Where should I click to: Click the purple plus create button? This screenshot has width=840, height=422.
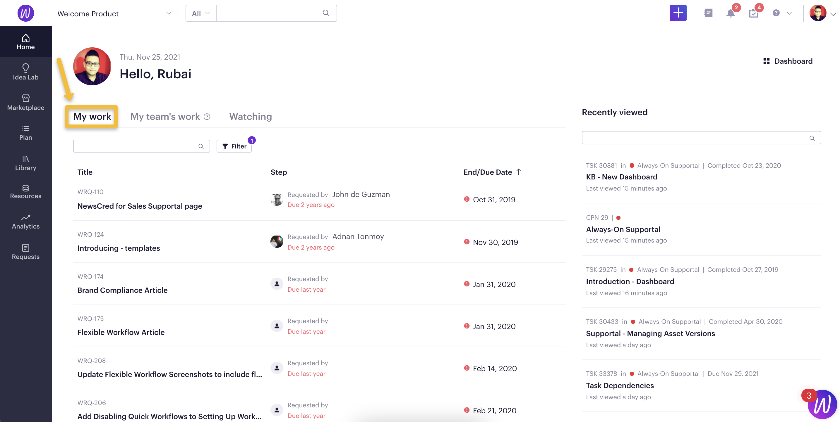coord(678,13)
